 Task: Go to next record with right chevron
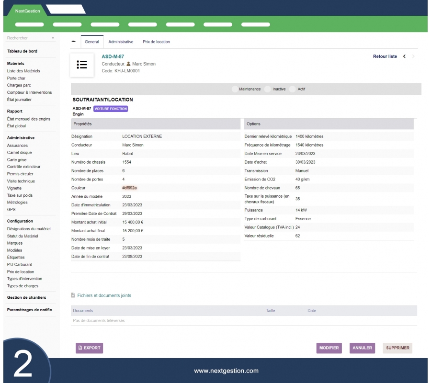click(x=414, y=56)
